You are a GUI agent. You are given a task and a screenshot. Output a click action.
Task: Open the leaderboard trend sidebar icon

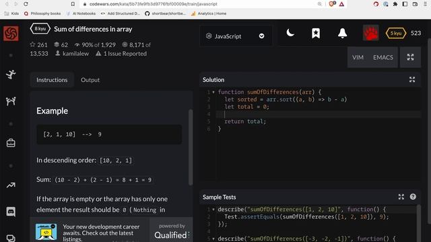[11, 186]
